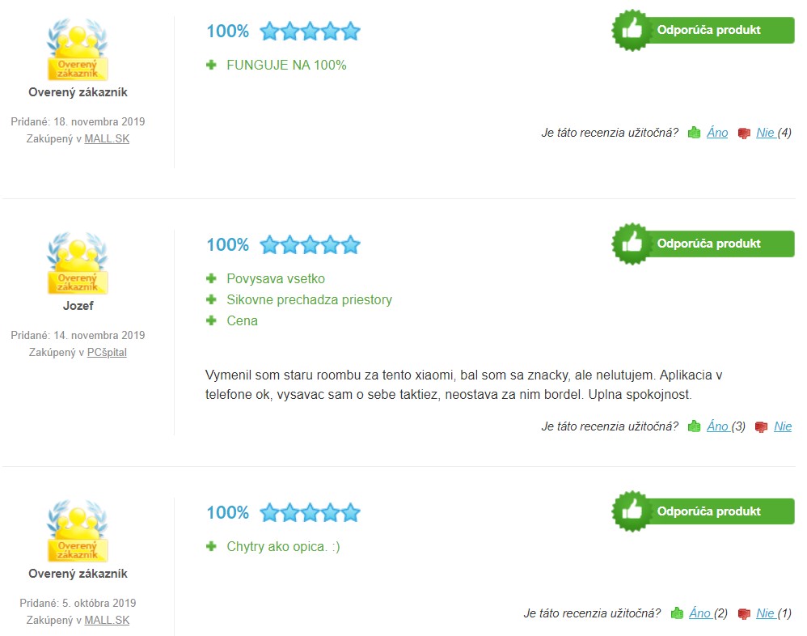Click red thumbs-down icon on 5. októbra review

744,614
